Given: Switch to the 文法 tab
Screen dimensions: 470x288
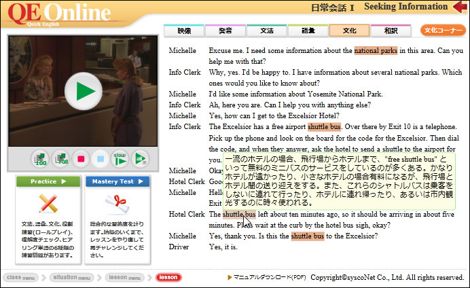Looking at the screenshot, I should pos(267,31).
